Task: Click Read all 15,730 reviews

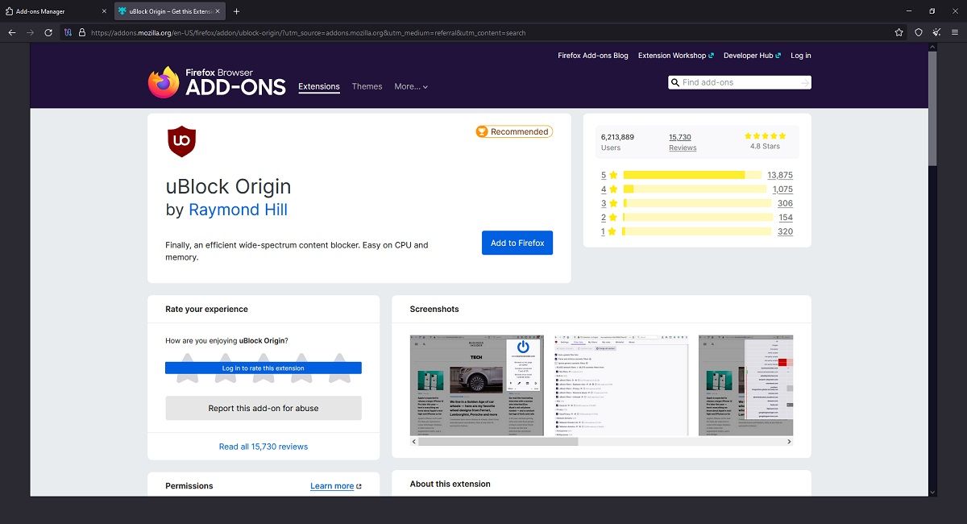Action: tap(263, 446)
